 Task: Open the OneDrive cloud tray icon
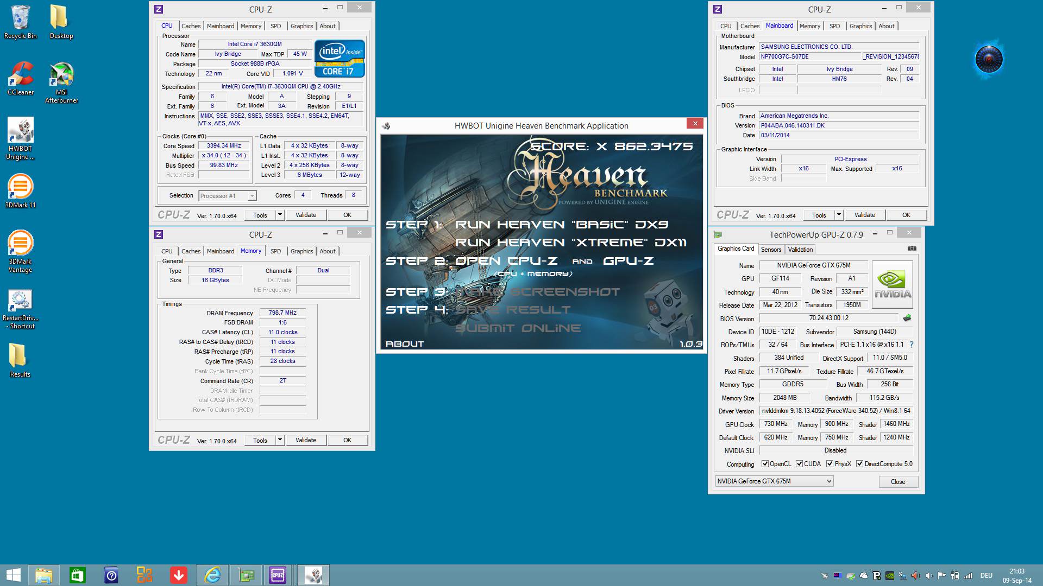coord(864,576)
